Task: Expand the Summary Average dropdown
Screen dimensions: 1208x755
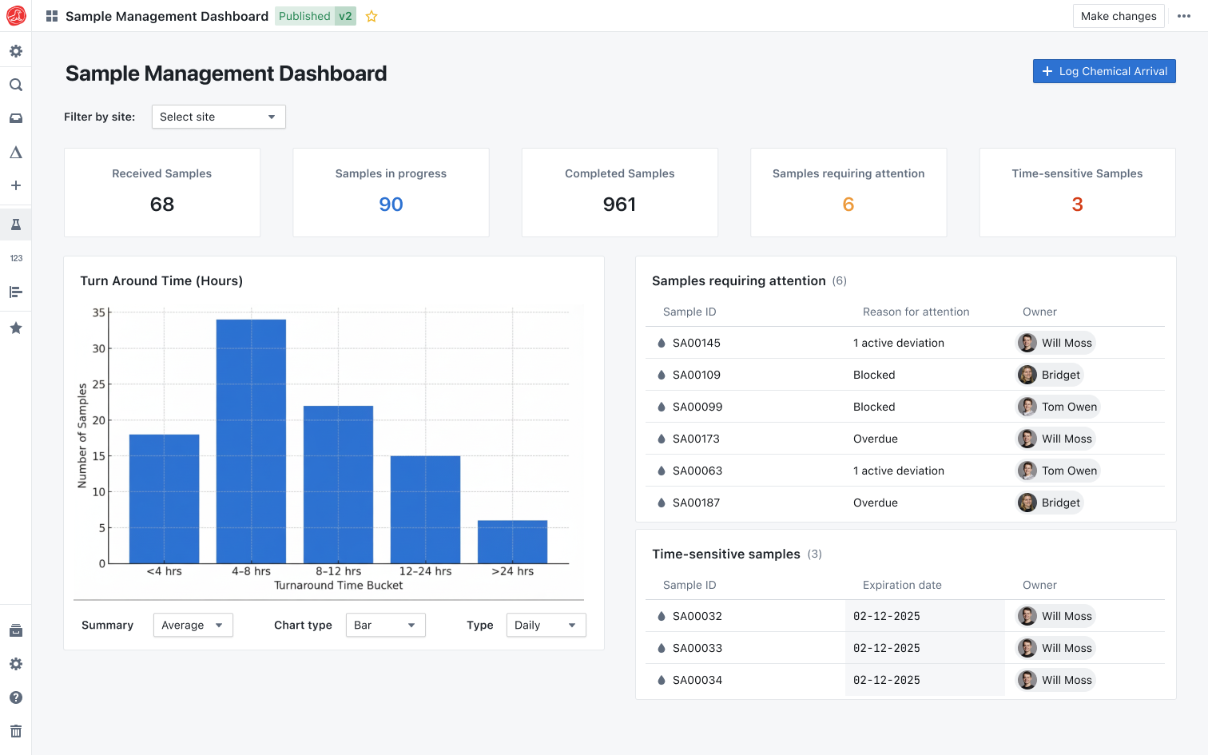Action: [193, 625]
